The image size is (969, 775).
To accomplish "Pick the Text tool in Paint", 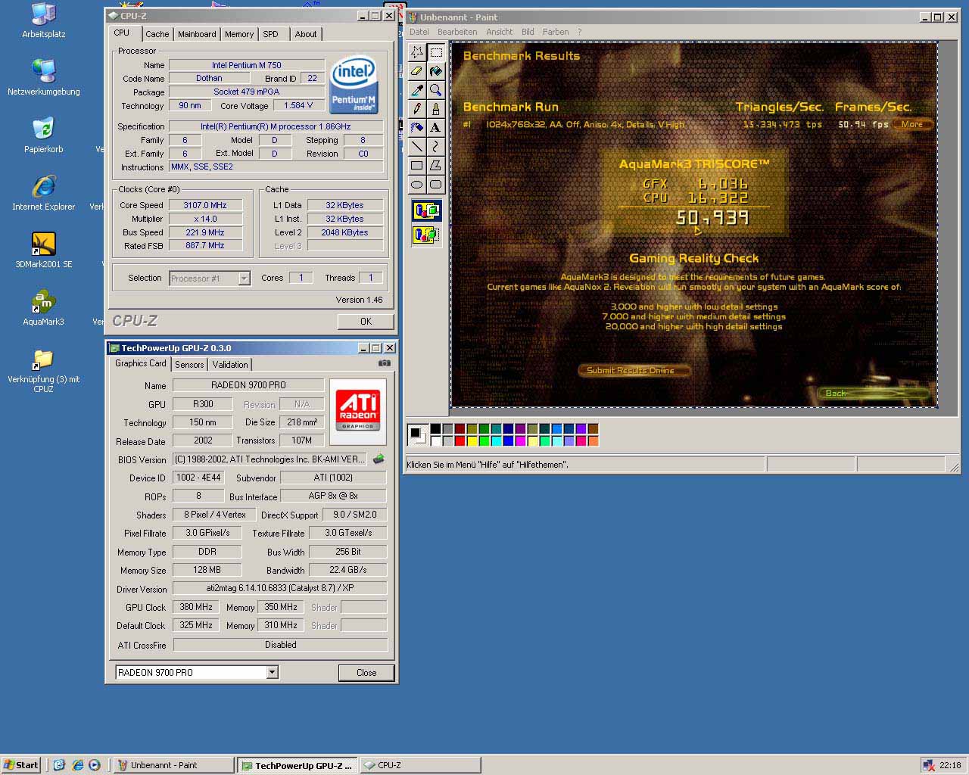I will point(436,128).
